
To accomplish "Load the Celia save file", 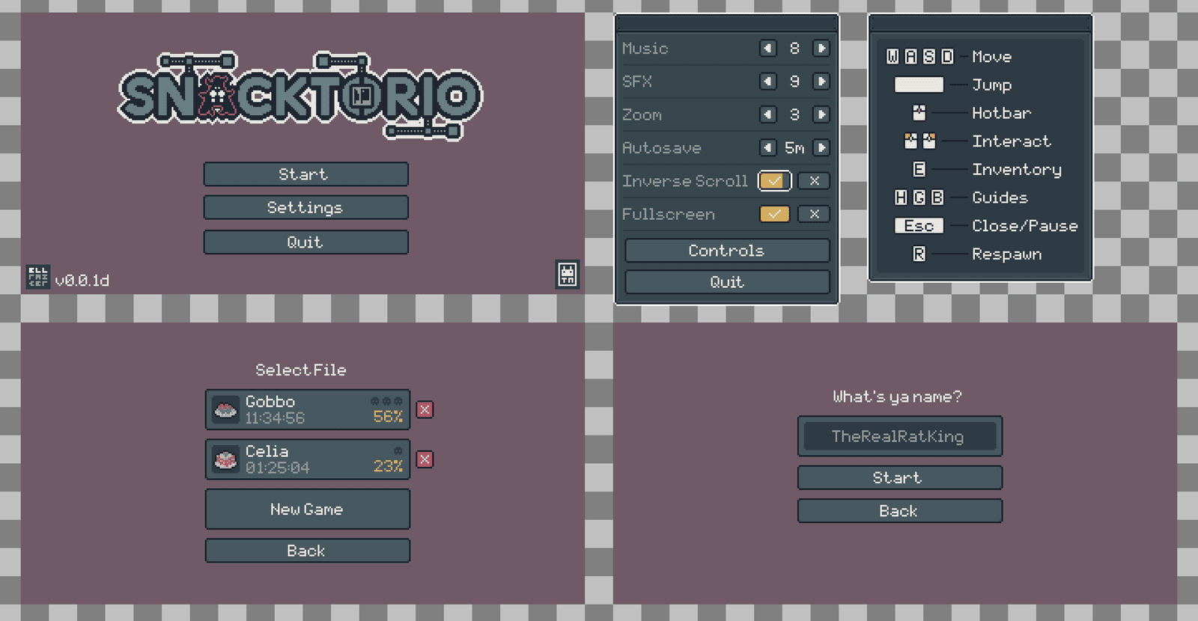I will [308, 459].
